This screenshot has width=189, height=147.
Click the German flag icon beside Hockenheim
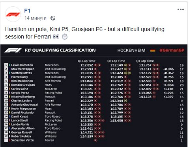[x=153, y=50]
